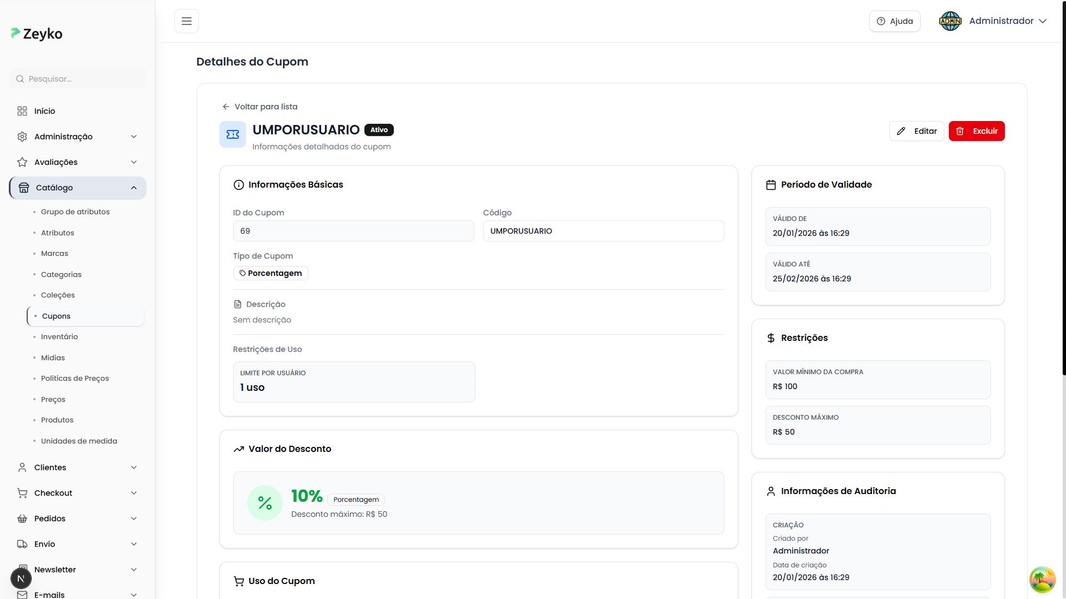Collapse the Catálogo sidebar section
This screenshot has width=1066, height=599.
coord(77,188)
